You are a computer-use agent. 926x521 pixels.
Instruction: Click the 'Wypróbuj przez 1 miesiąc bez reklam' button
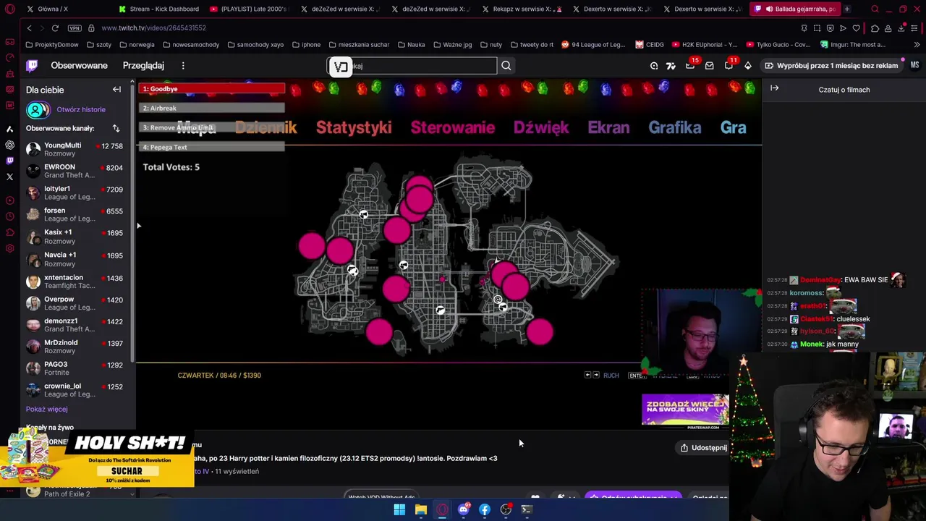pyautogui.click(x=831, y=66)
